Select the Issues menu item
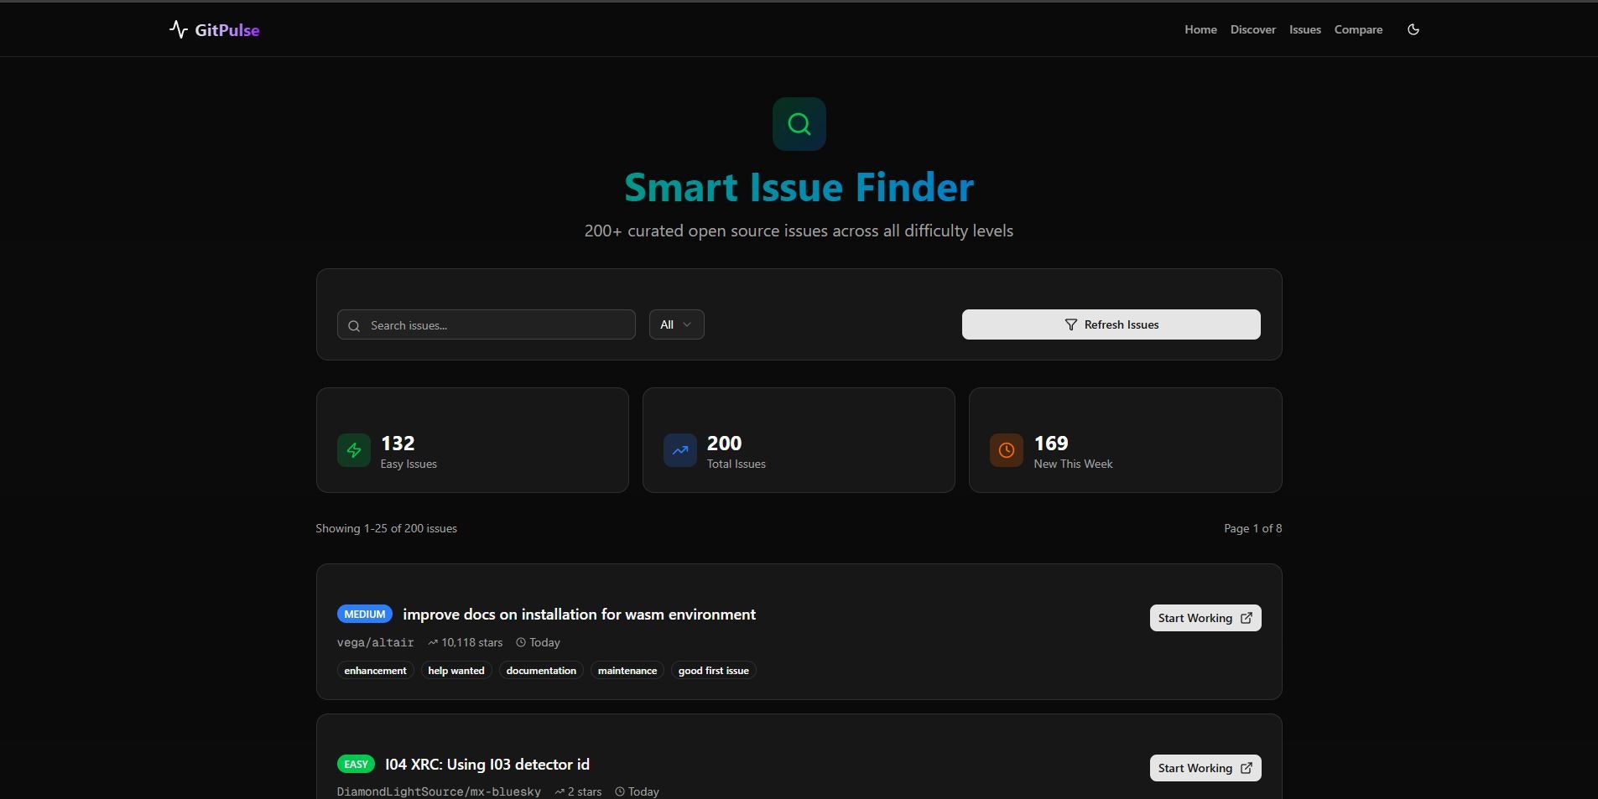Screen dimensions: 1598x799 [x=1304, y=29]
